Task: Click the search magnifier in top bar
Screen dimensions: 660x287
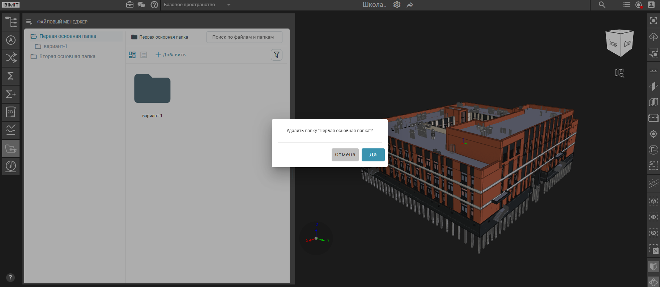Action: [602, 5]
